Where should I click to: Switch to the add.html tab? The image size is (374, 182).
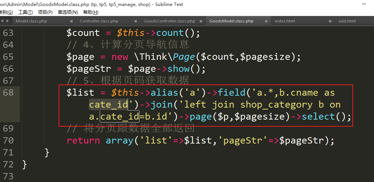click(347, 21)
